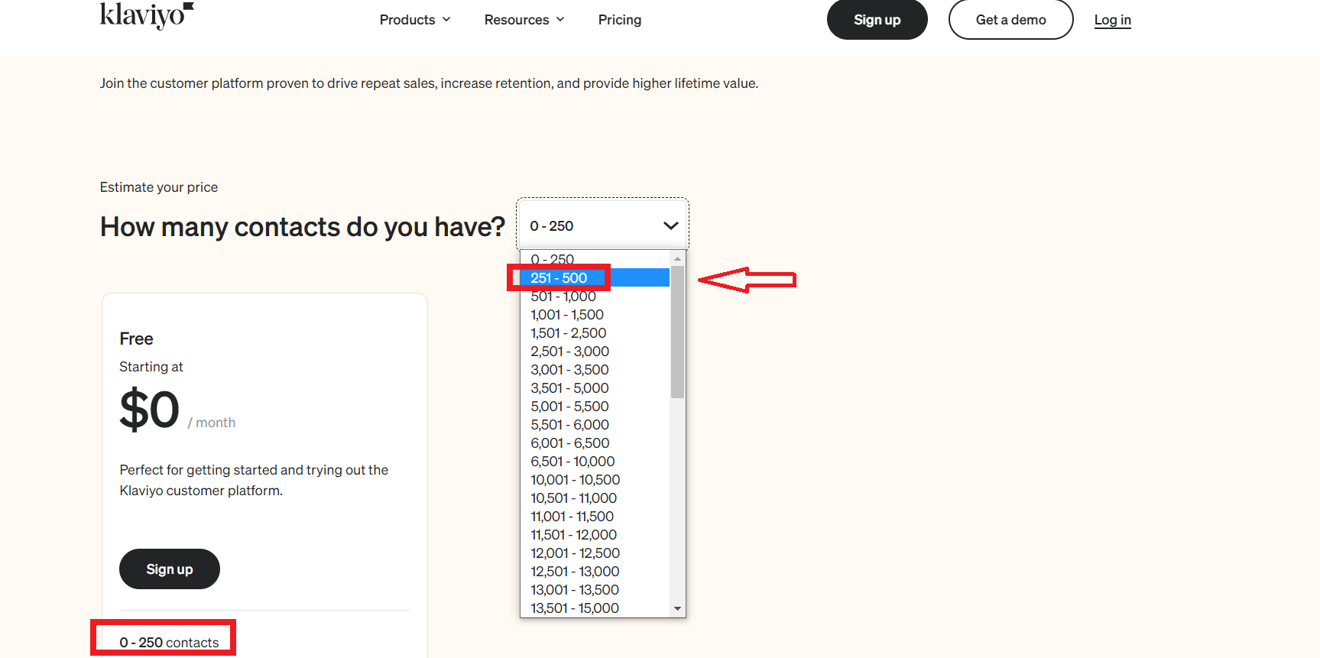
Task: Click the dropdown list scrollbar thumb
Action: pos(677,332)
